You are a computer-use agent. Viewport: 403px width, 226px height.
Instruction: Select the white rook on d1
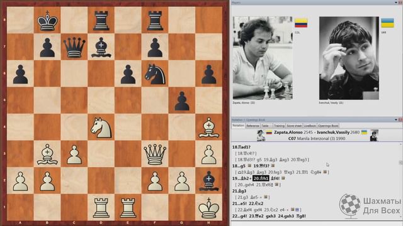coord(101,208)
